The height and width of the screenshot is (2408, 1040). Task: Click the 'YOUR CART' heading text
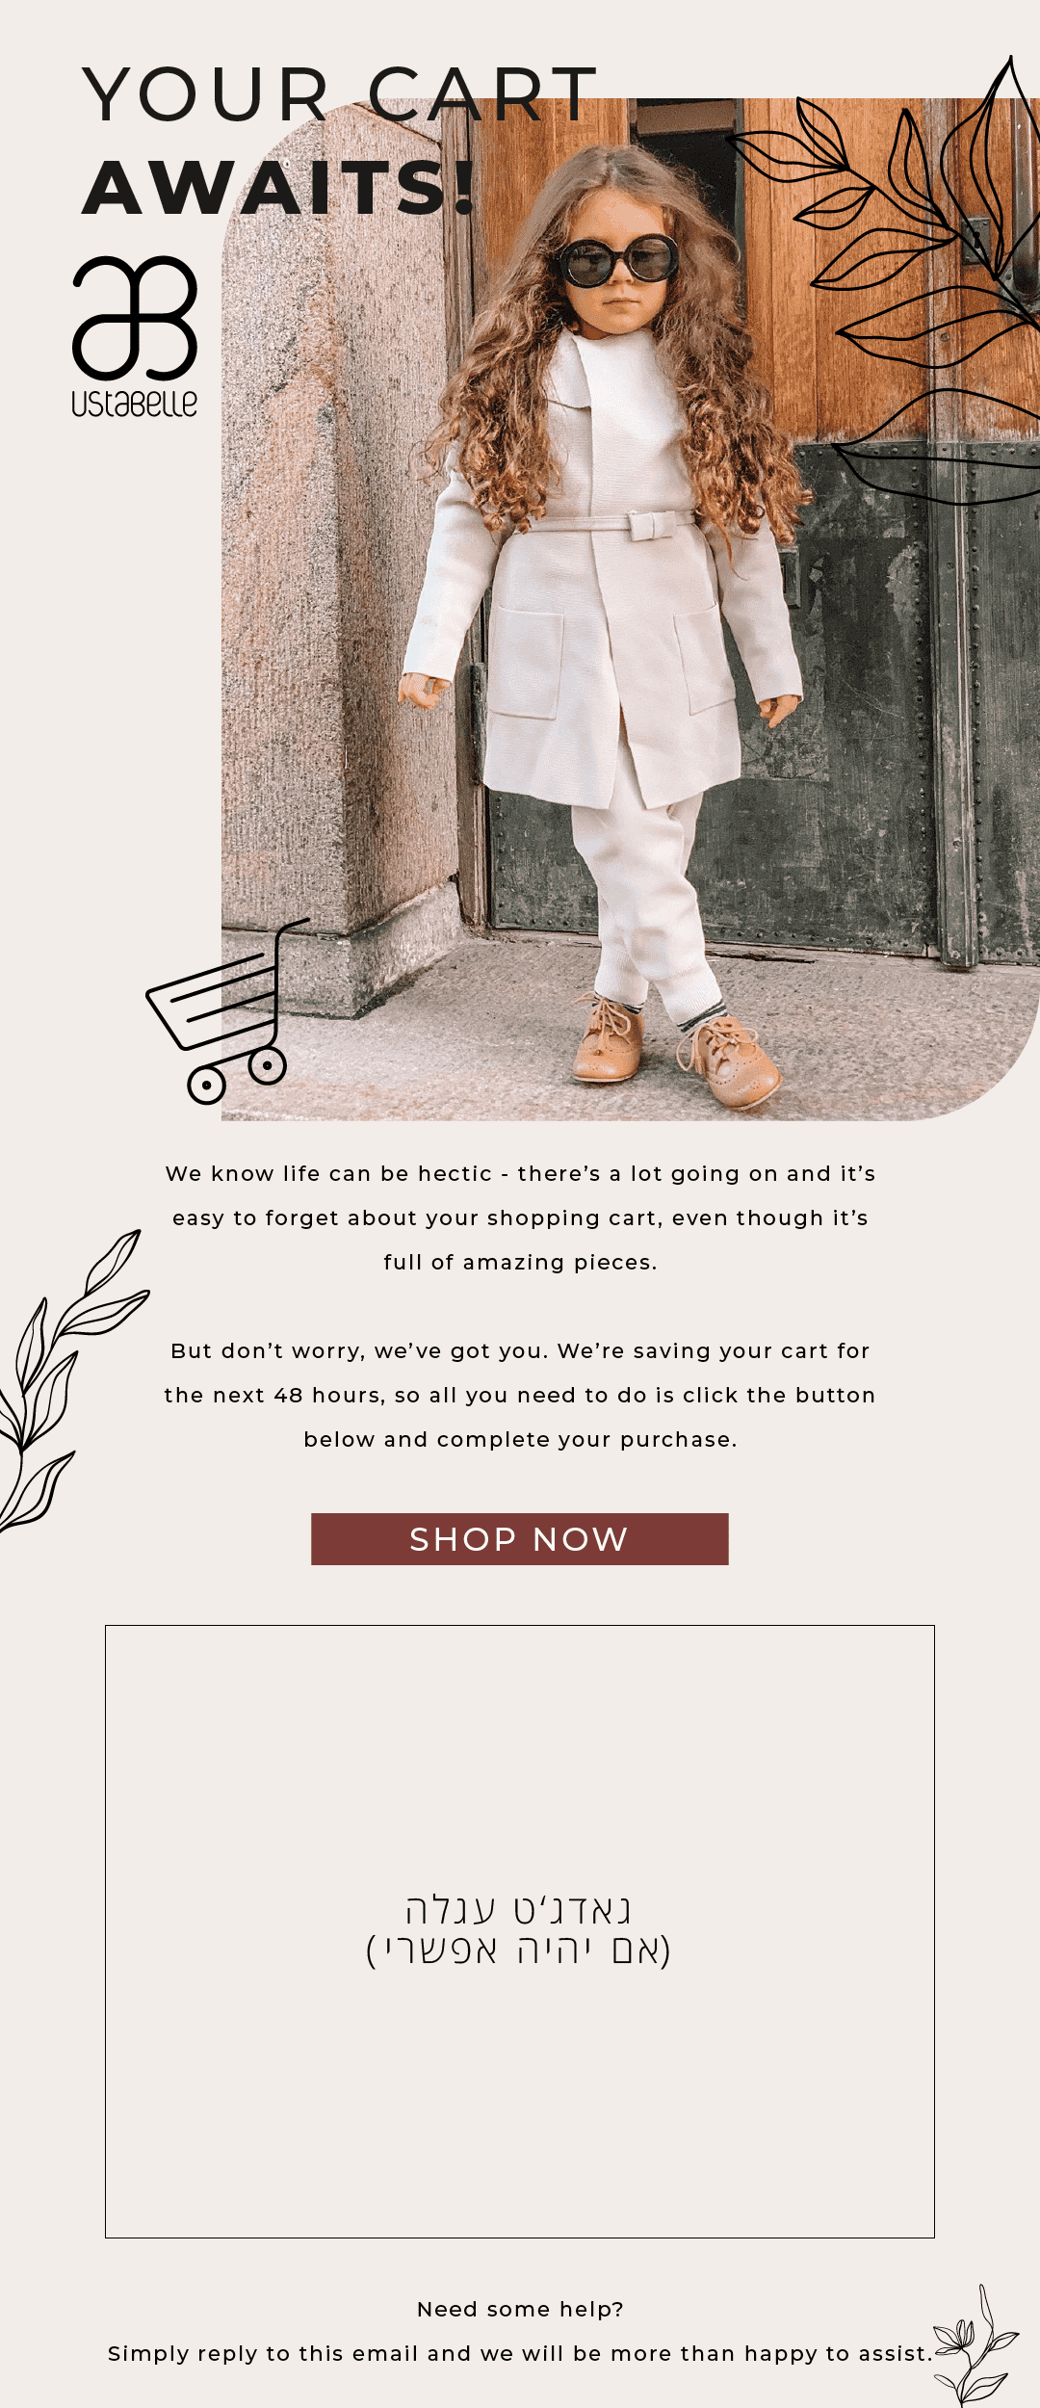(341, 94)
